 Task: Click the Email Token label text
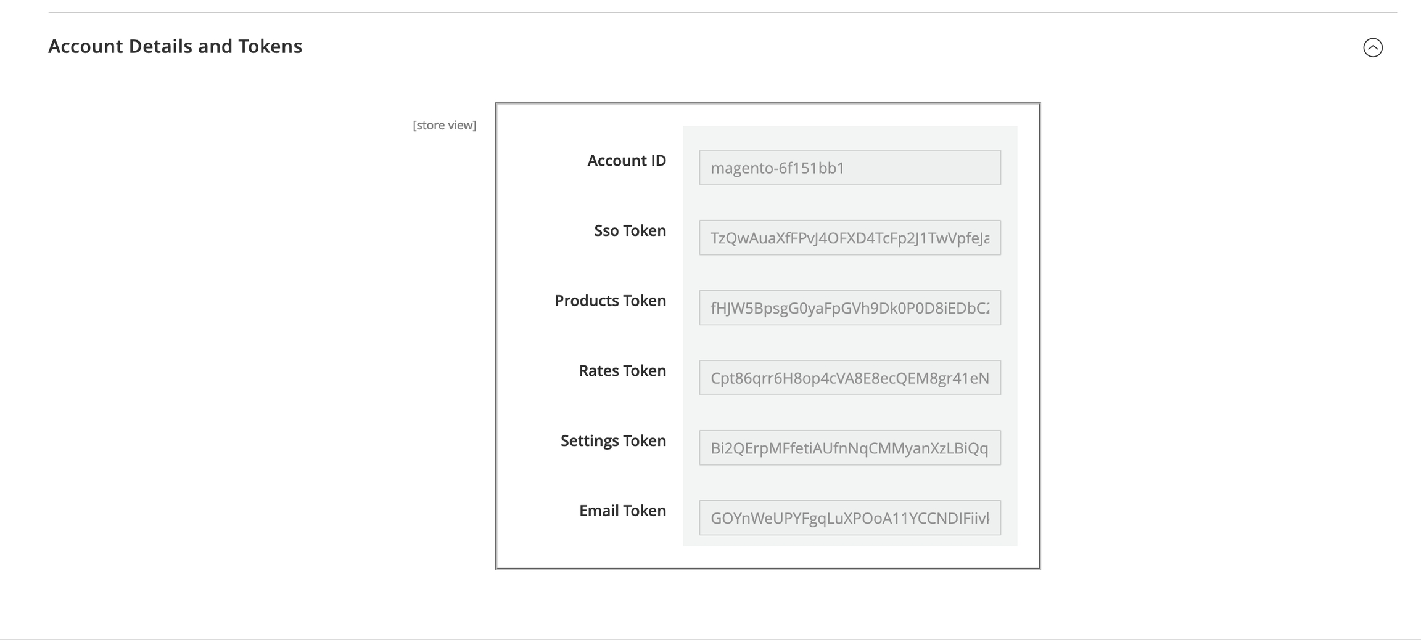point(622,511)
